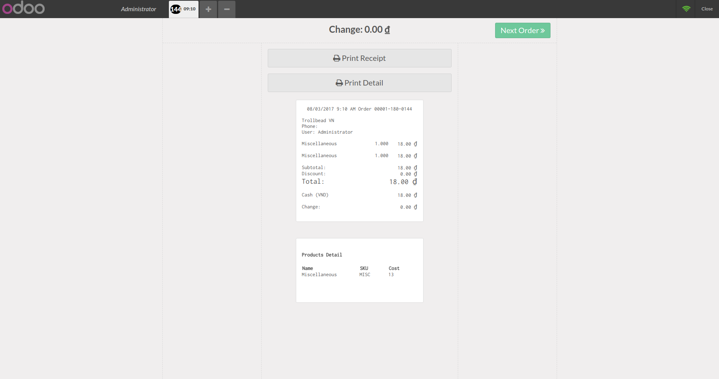Click the printer icon on Print Detail
This screenshot has height=379, width=719.
(339, 83)
